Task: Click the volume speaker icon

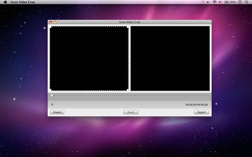Action: (208, 2)
